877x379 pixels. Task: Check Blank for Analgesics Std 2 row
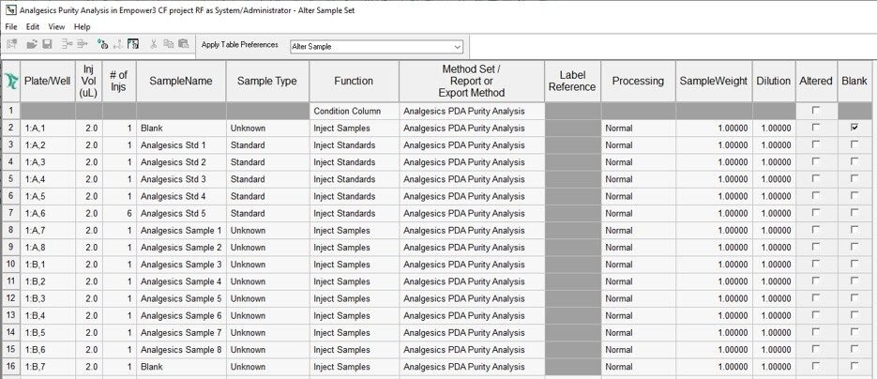click(x=854, y=161)
